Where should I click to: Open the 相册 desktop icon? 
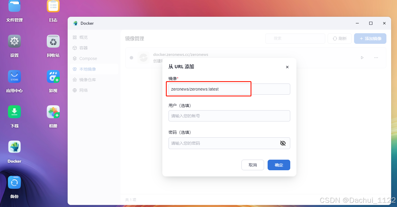coord(53,112)
